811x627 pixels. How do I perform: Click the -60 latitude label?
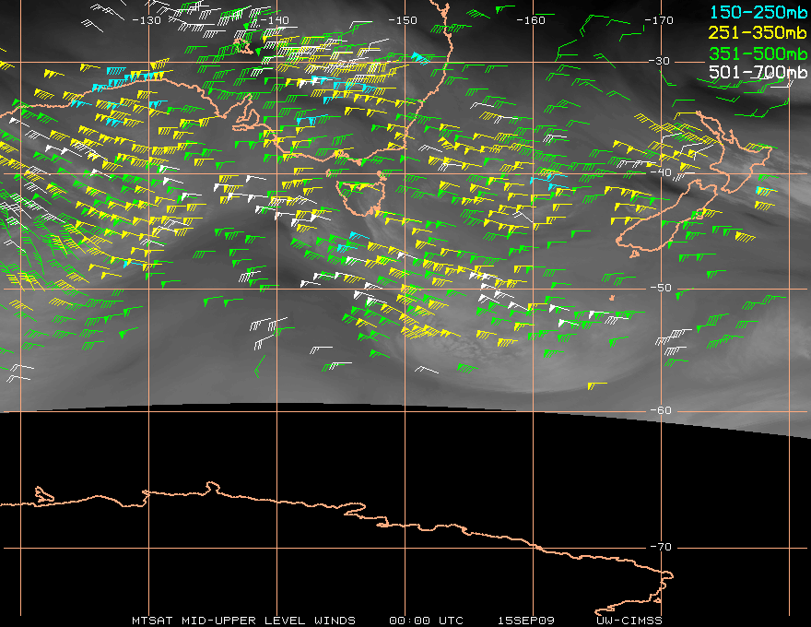coord(661,410)
